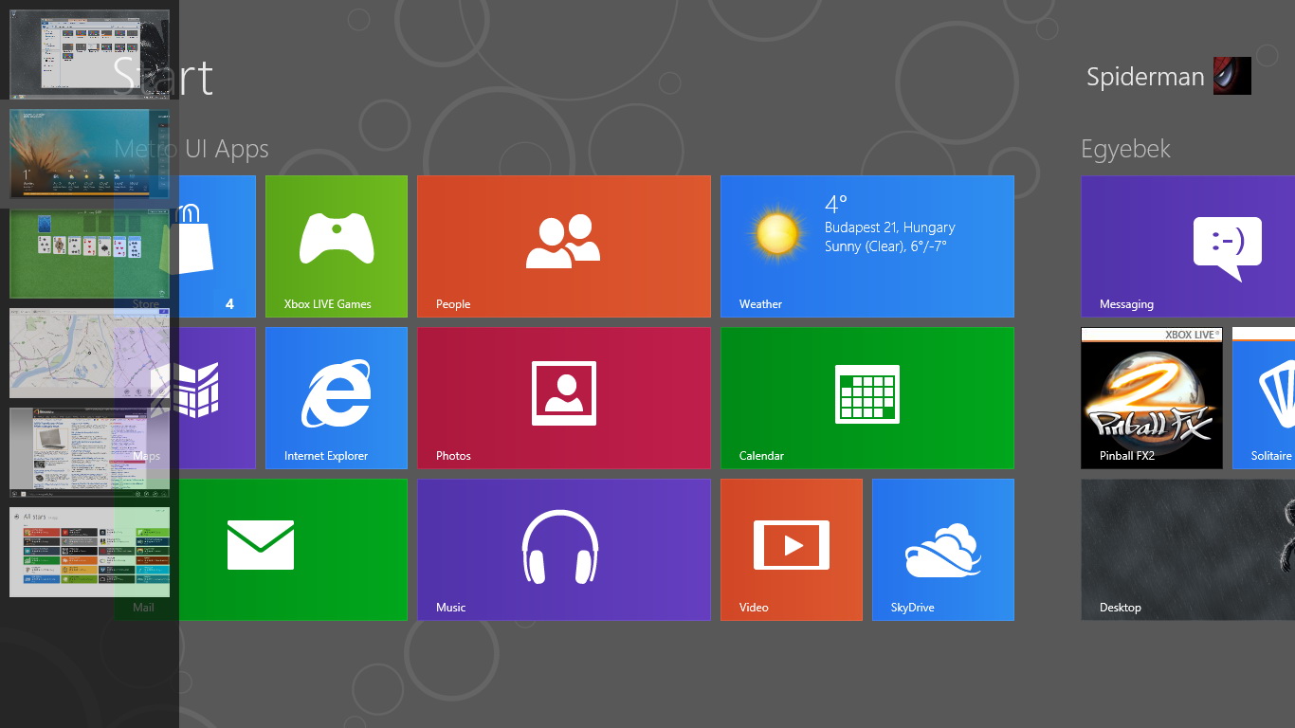Open the SkyDrive cloud tile

click(x=943, y=550)
